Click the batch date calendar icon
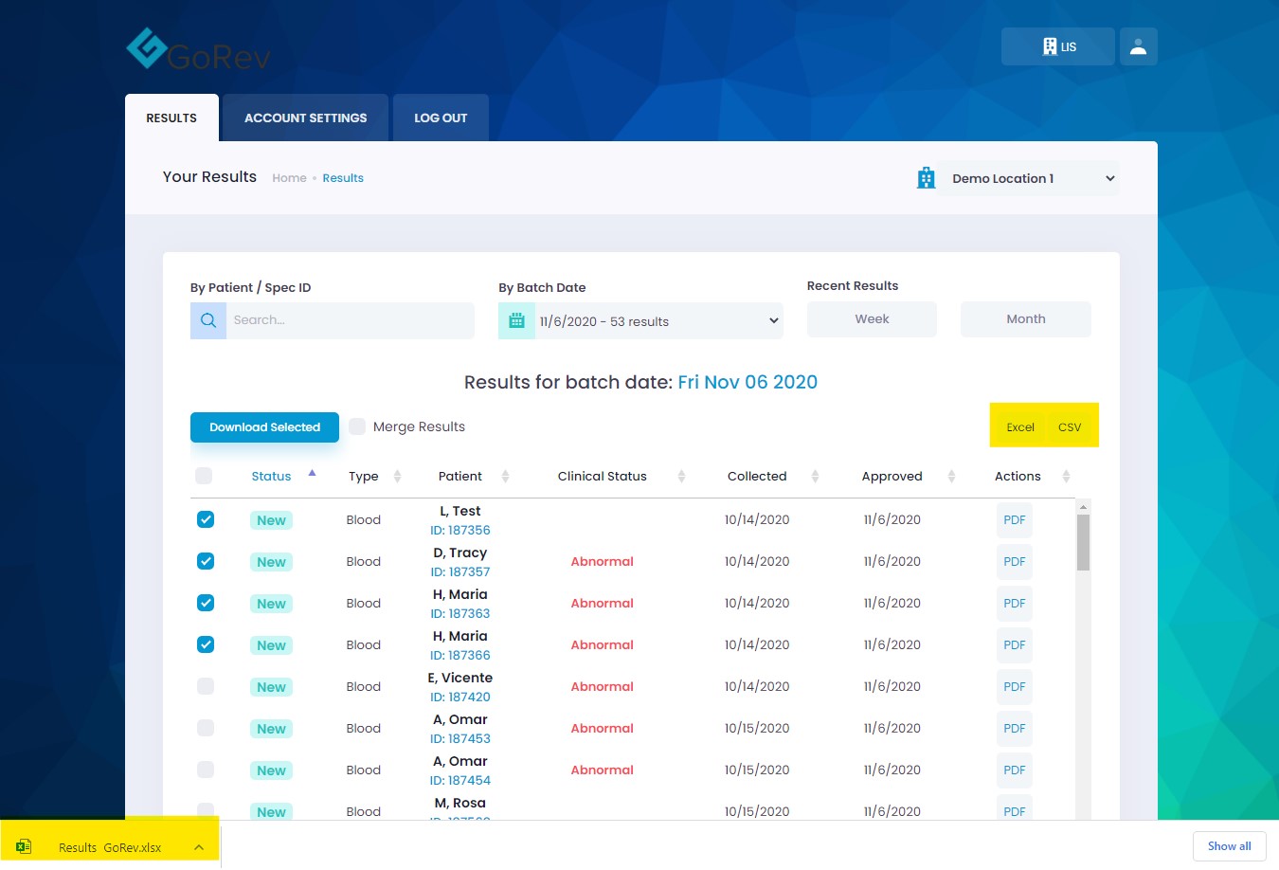The height and width of the screenshot is (870, 1279). 516,321
